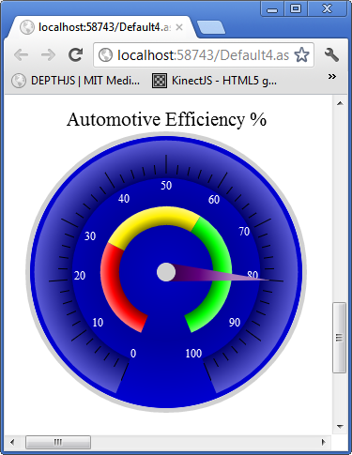The width and height of the screenshot is (352, 455).
Task: Click the red range arc of gauge
Action: 112,281
